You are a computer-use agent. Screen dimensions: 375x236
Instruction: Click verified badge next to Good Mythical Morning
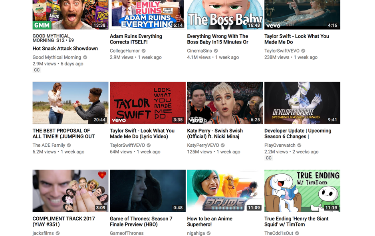pyautogui.click(x=85, y=57)
